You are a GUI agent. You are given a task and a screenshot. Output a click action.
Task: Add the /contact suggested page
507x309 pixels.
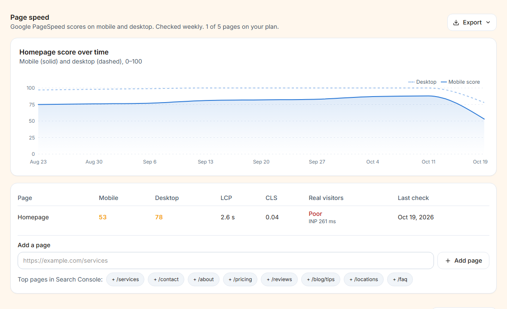(166, 279)
